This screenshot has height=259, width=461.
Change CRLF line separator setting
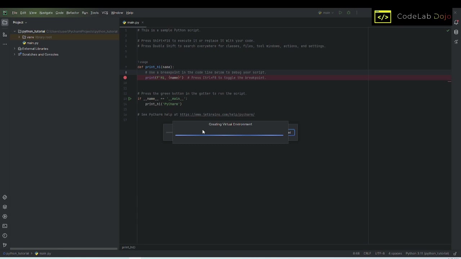(367, 253)
